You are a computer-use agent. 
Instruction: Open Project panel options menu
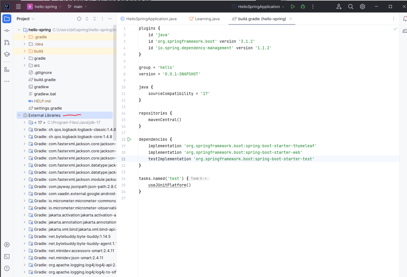tap(102, 19)
